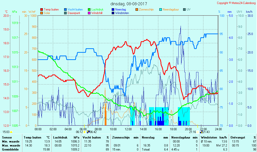
Task: Click the cyan Neerslagduur legend square
Action: [161, 10]
